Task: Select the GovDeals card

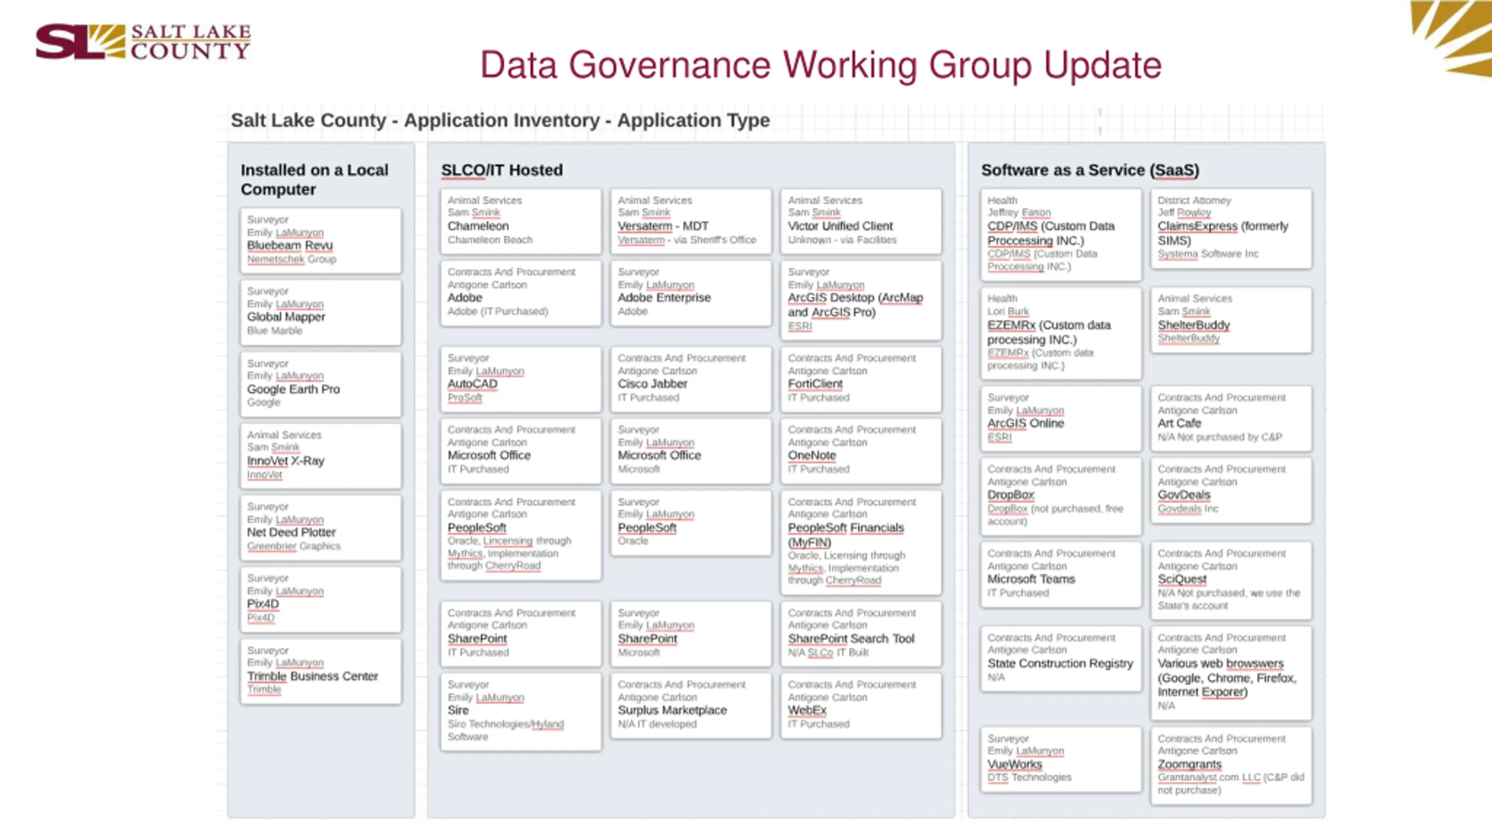Action: pos(1231,490)
